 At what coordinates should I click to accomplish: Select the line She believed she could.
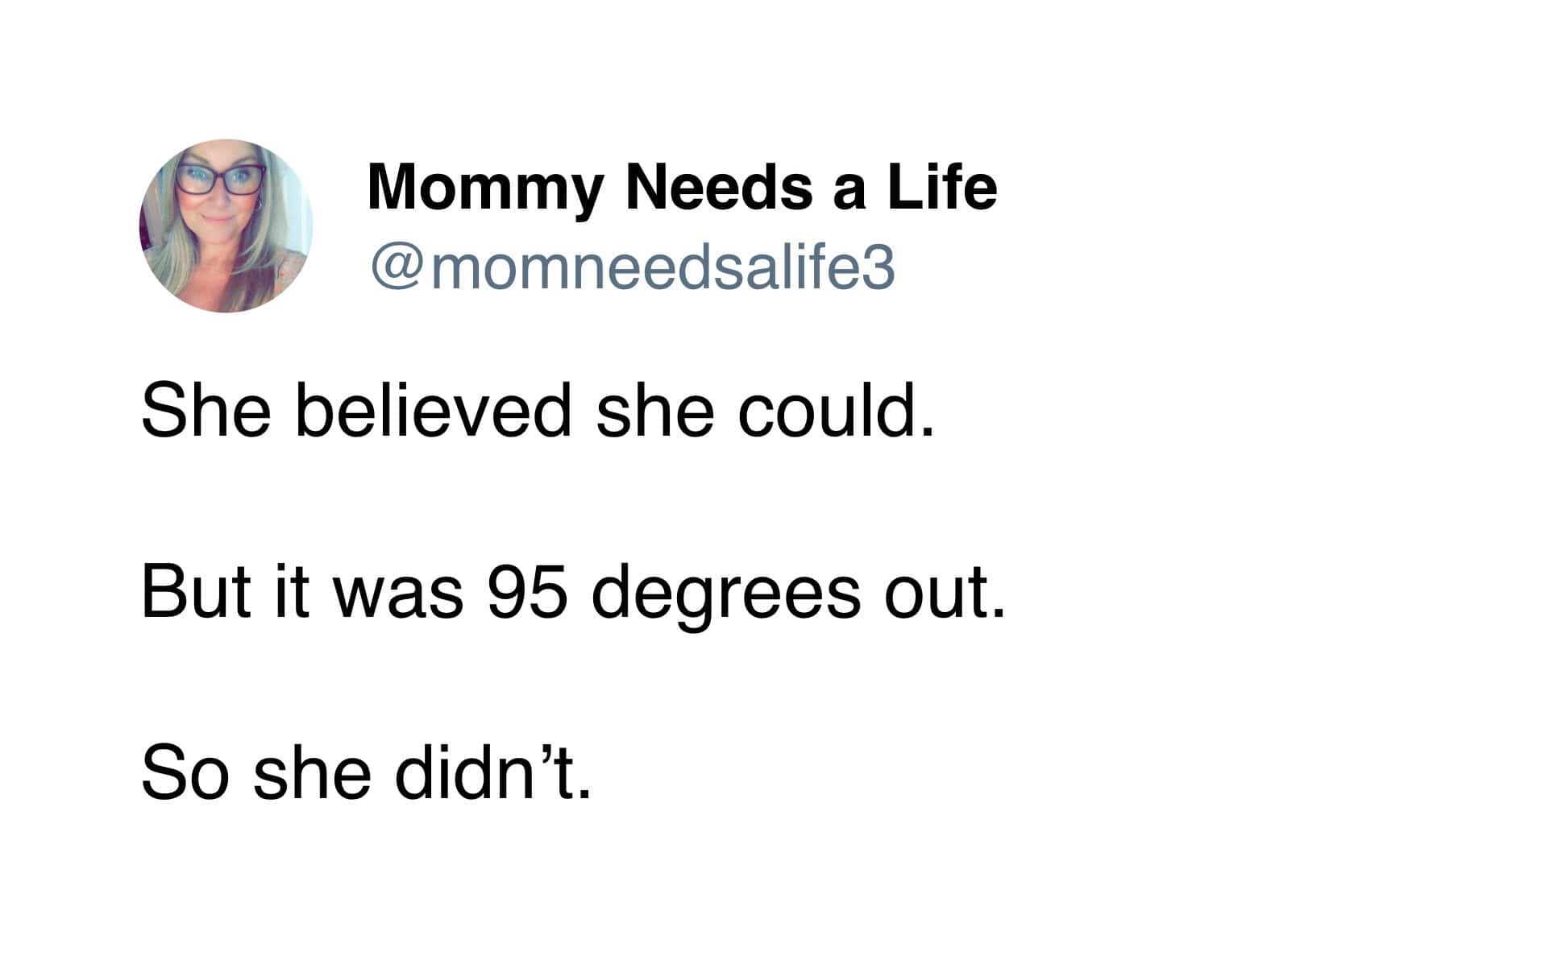(x=538, y=411)
